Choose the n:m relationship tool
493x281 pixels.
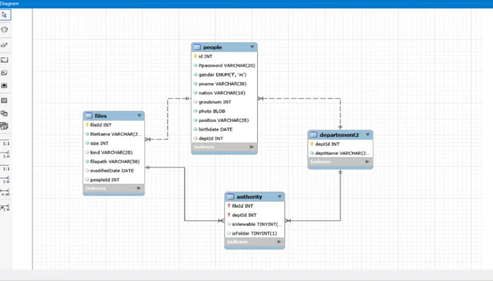point(5,193)
